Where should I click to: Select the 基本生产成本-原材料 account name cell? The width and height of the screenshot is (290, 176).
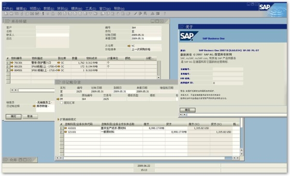[x=121, y=128]
